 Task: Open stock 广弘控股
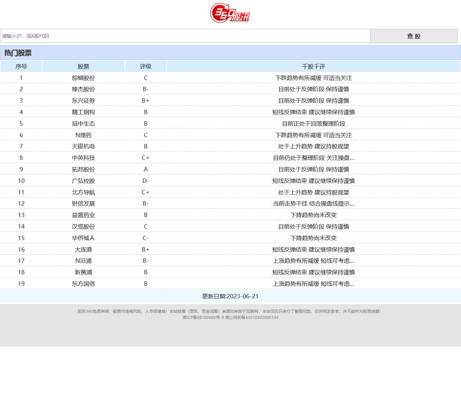[x=83, y=181]
